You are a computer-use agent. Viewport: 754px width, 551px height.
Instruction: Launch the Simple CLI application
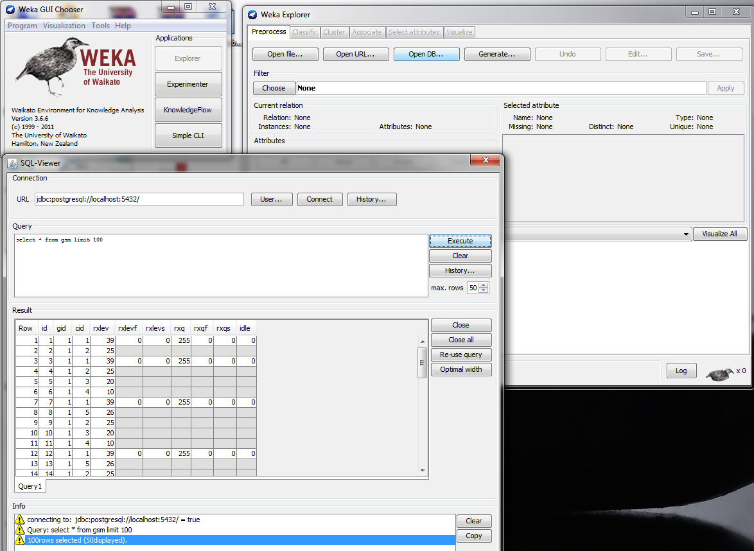(x=188, y=136)
